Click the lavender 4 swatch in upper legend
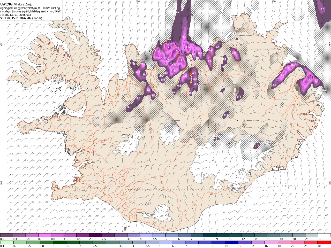This screenshot has width=331, height=248. 146,235
